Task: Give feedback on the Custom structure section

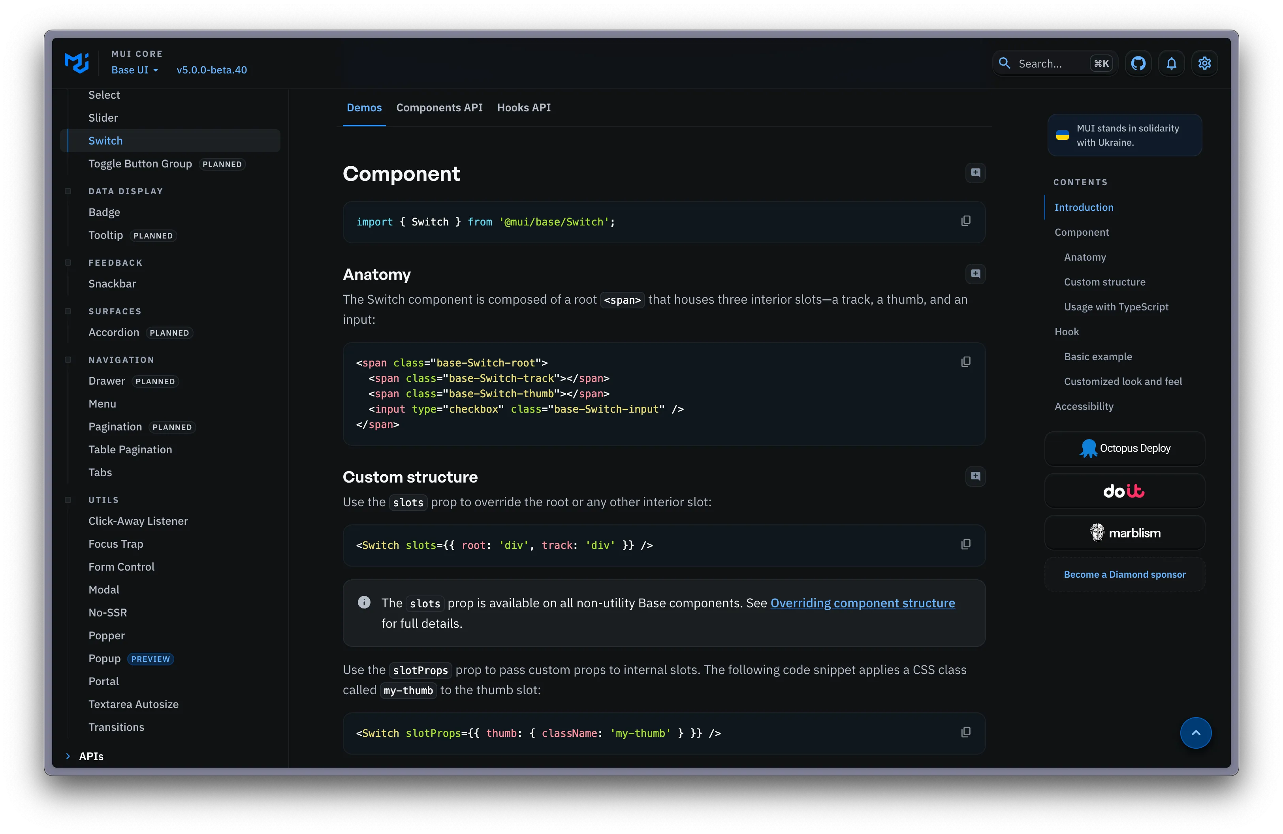Action: click(x=975, y=476)
